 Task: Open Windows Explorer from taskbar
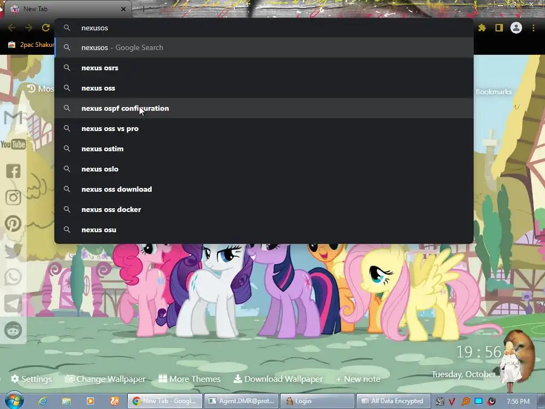(x=67, y=401)
